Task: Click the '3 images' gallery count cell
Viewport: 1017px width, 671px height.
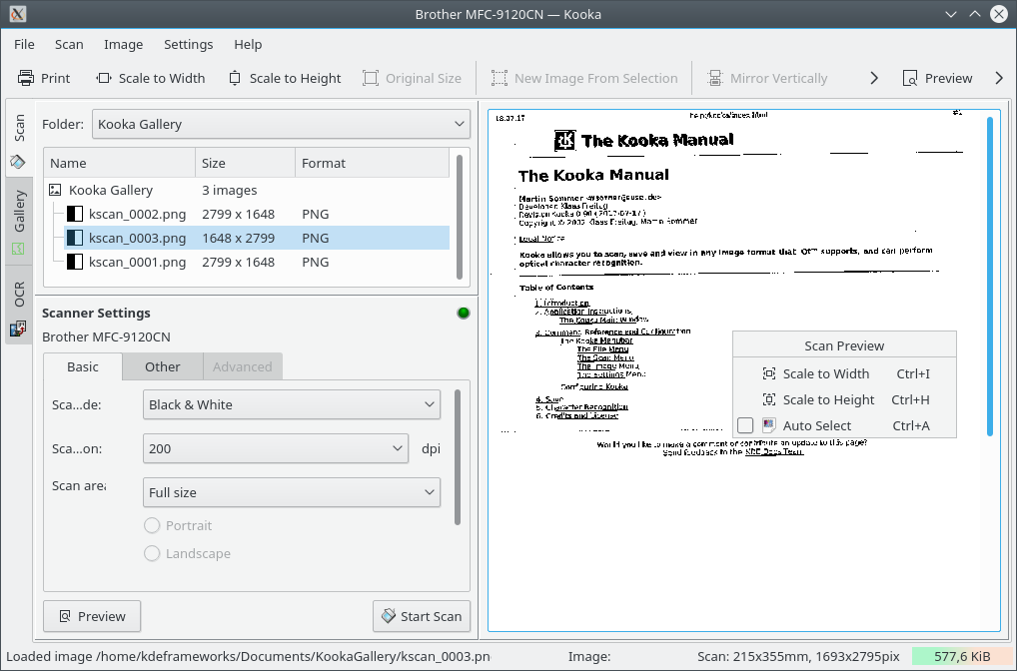Action: click(229, 190)
